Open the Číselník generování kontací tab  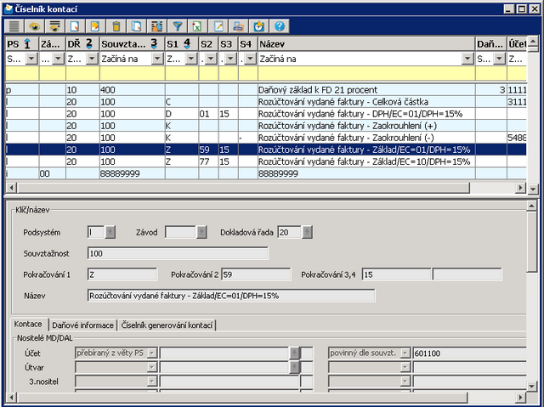click(167, 325)
